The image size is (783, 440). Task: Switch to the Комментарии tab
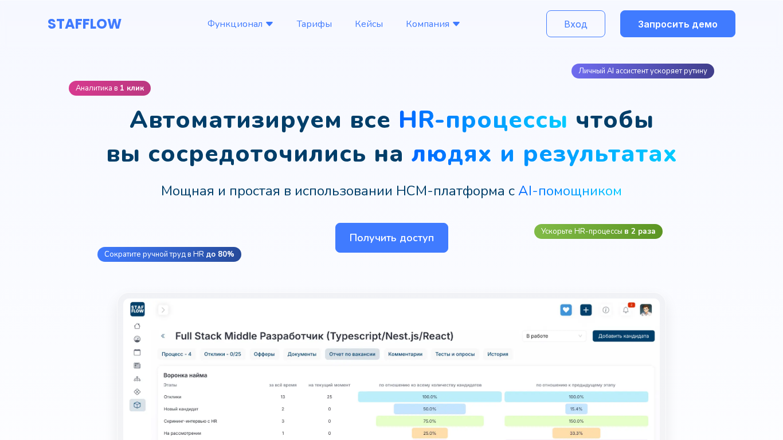[x=405, y=354]
